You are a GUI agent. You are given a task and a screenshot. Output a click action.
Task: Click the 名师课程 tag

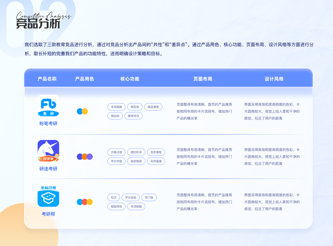click(x=156, y=152)
